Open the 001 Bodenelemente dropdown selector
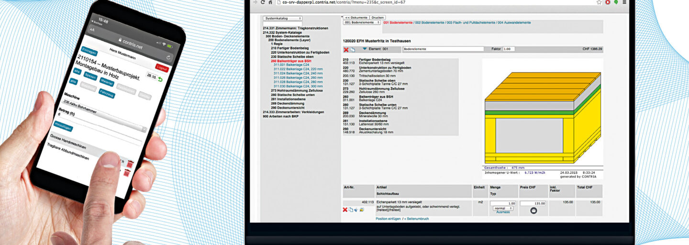Viewport: 689px width, 245px height. (362, 22)
